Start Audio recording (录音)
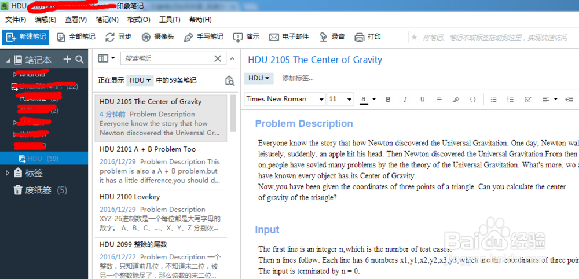This screenshot has width=579, height=279. [x=332, y=37]
